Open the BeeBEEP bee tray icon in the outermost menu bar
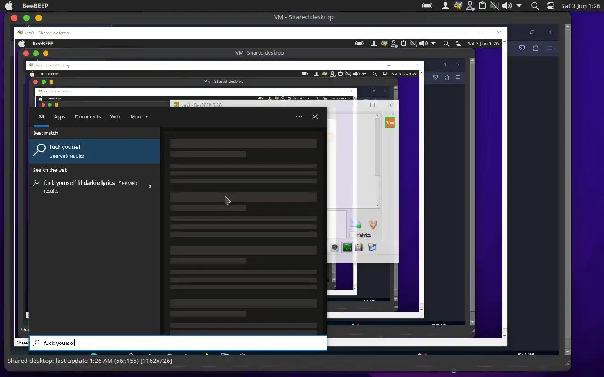 458,6
